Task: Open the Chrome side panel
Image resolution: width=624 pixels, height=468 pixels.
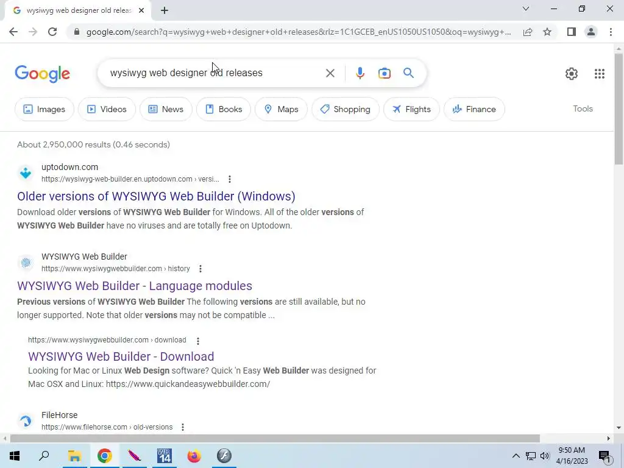Action: tap(572, 32)
